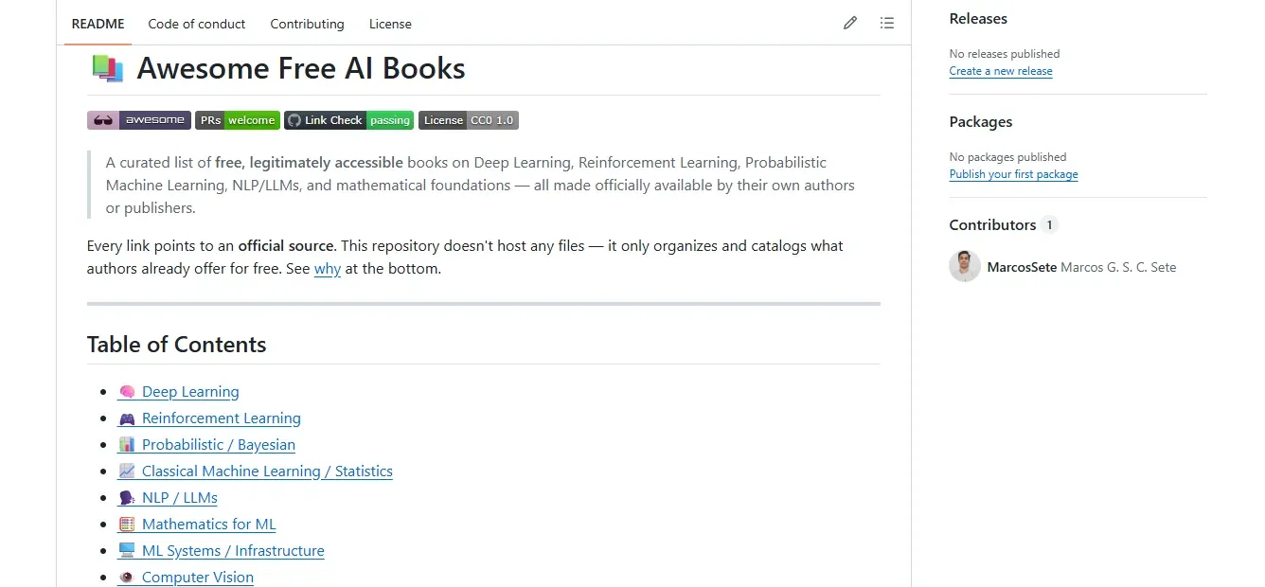The image size is (1265, 587).
Task: Click the pencil edit README icon
Action: 850,24
